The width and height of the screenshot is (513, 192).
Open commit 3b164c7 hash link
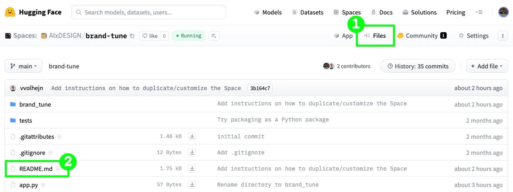(x=260, y=88)
